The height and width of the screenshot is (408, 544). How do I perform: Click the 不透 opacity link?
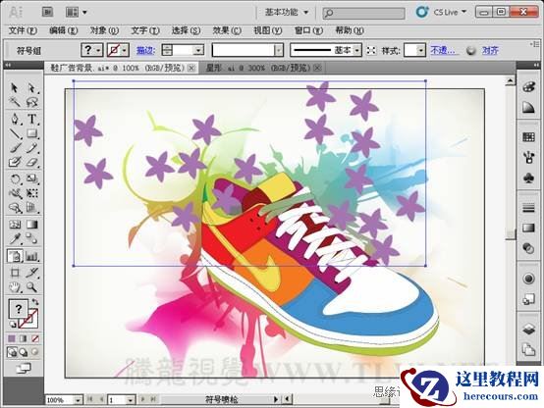point(443,51)
